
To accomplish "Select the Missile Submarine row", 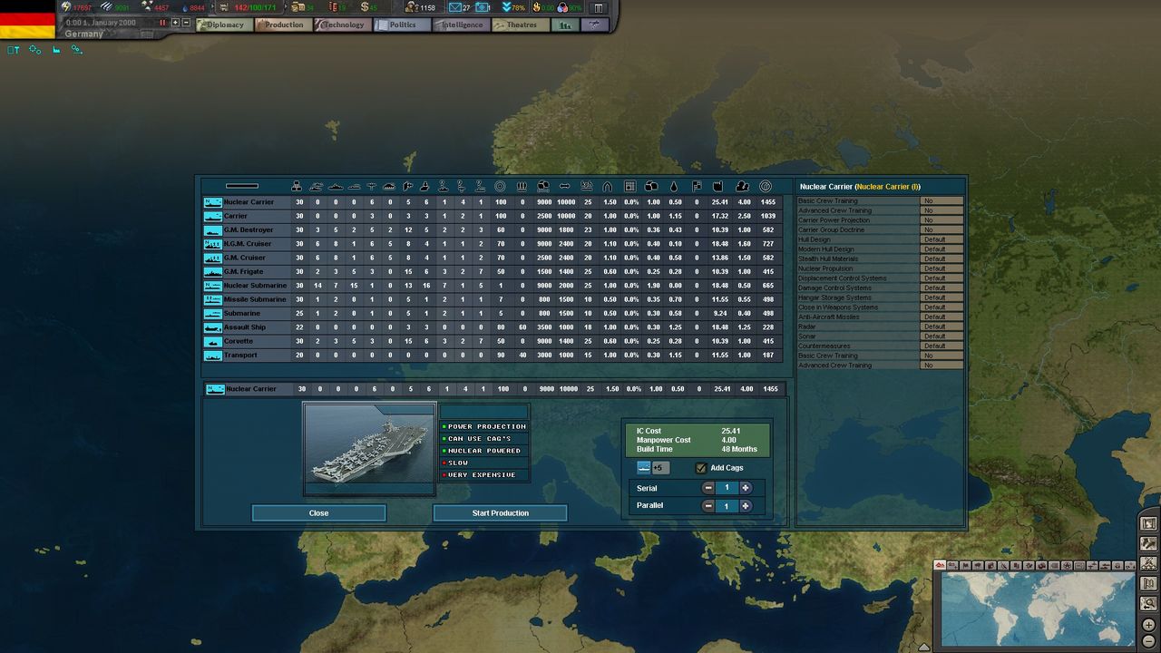I will 492,299.
